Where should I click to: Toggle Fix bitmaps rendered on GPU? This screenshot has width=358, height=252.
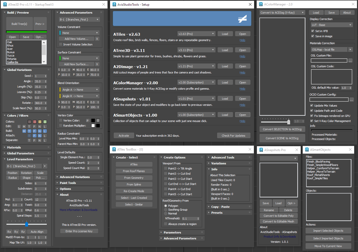pyautogui.click(x=312, y=116)
